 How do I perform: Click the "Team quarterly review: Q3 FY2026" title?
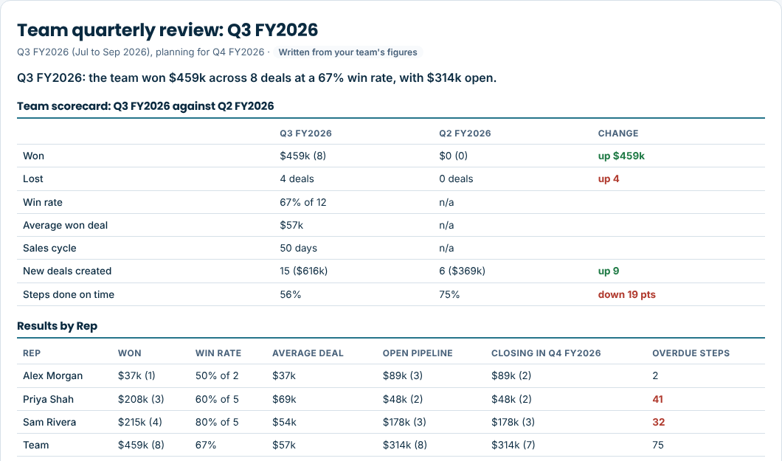pos(167,30)
